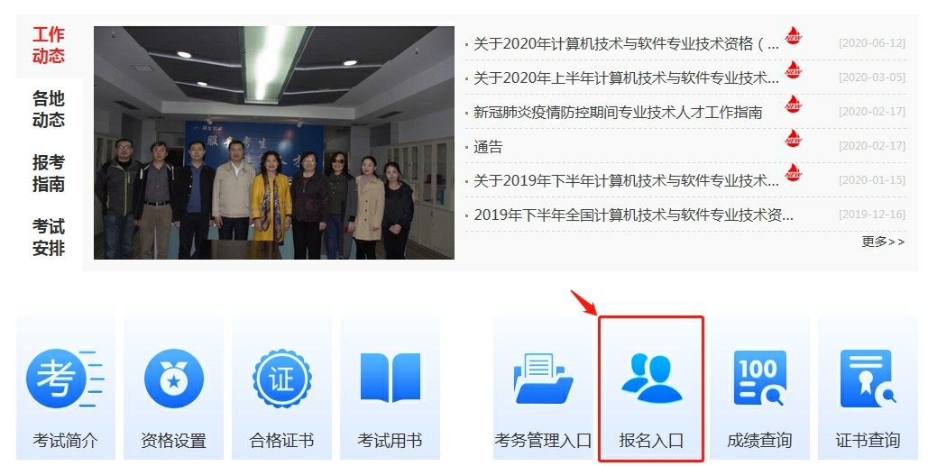Open the 关于2019年下半年计算机技术 news link

[x=626, y=181]
